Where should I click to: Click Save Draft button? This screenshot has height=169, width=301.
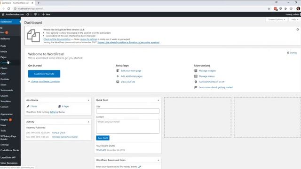(x=103, y=138)
